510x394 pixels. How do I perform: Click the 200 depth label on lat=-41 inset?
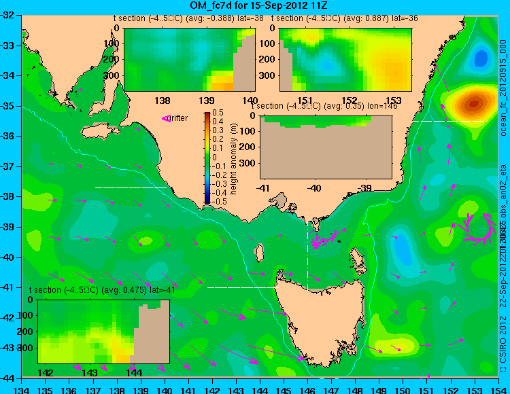(26, 332)
